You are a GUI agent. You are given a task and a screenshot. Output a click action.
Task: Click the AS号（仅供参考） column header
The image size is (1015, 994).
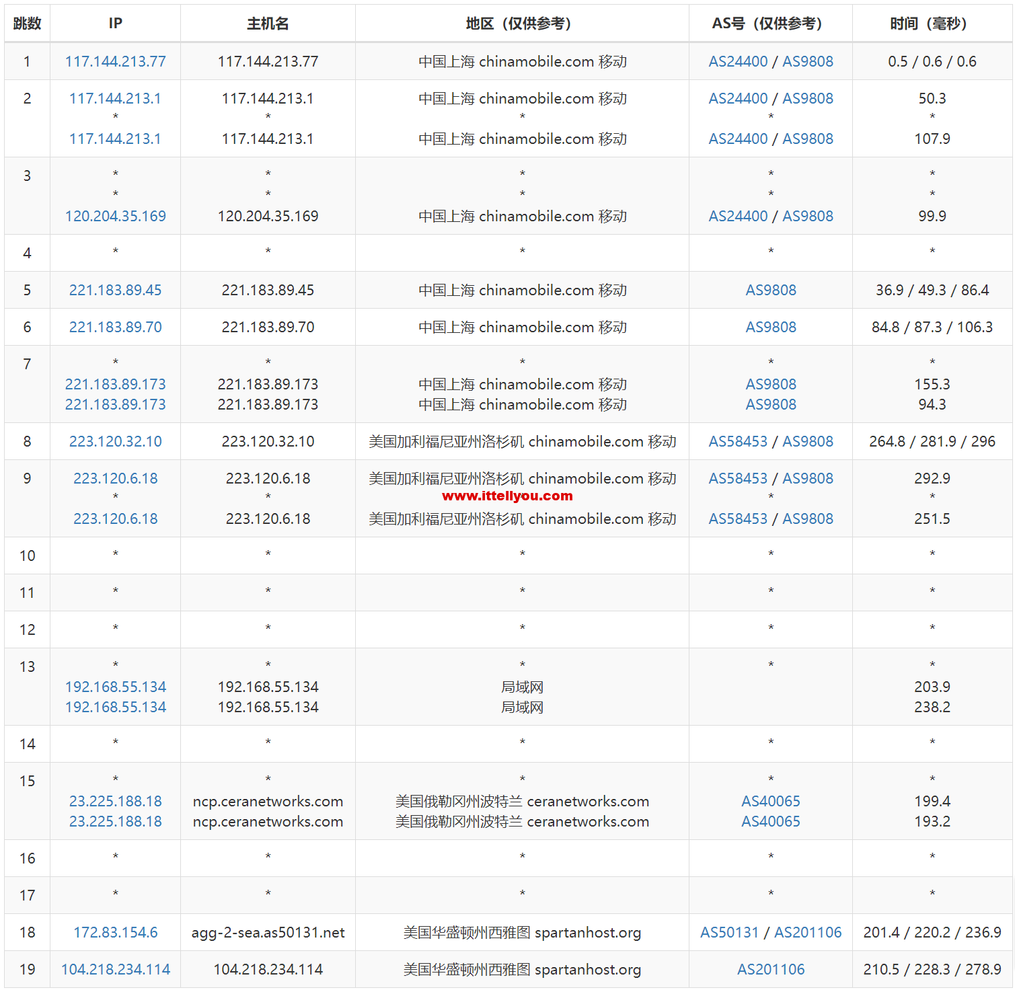click(771, 24)
